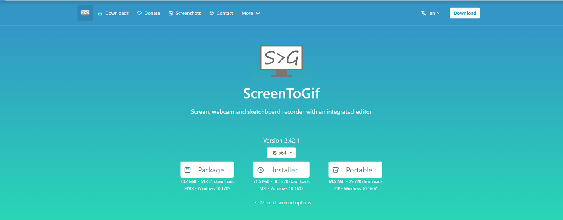Download the Package version

point(207,170)
